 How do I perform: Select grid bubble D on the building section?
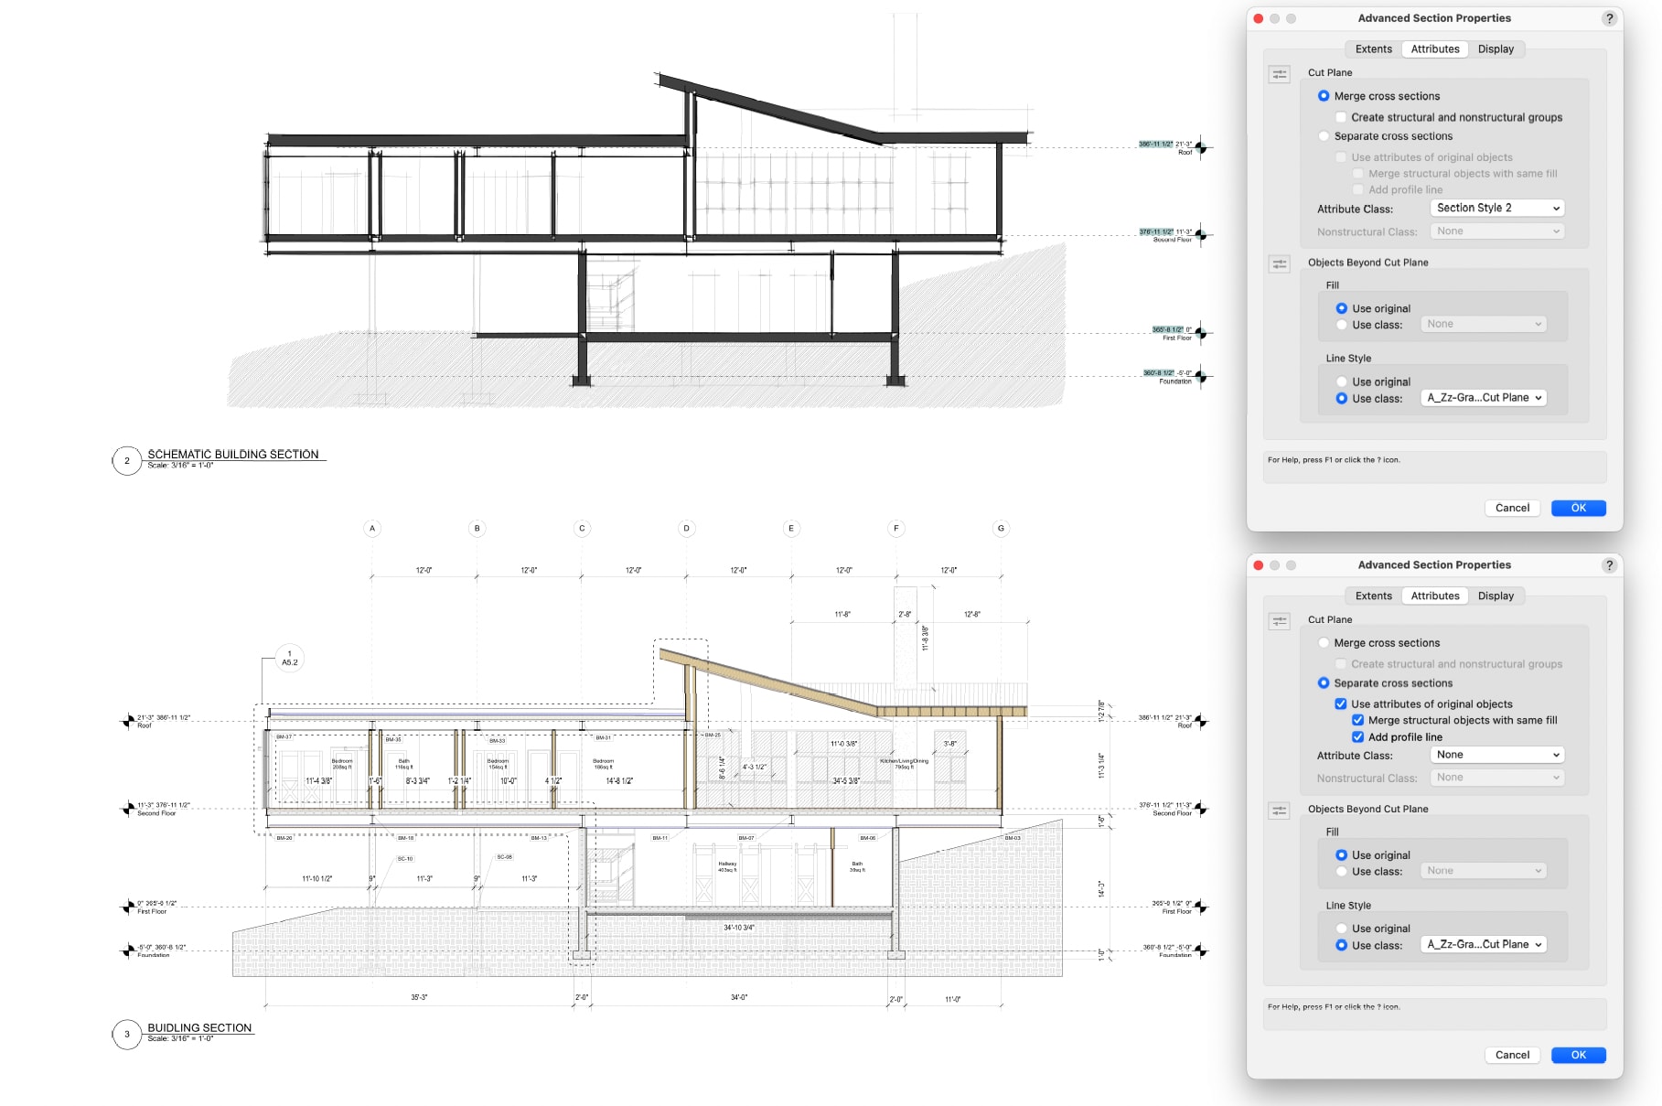[x=686, y=528]
